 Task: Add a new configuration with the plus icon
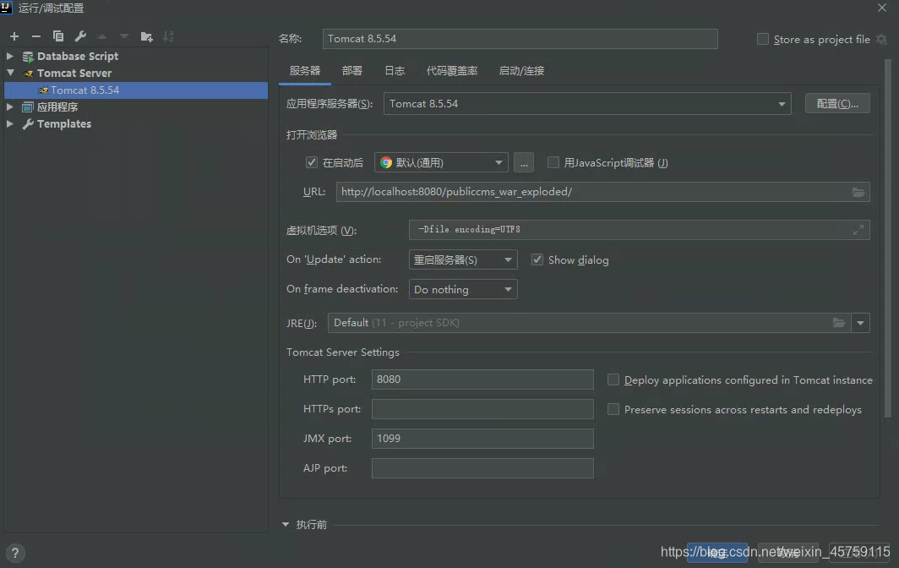coord(14,36)
